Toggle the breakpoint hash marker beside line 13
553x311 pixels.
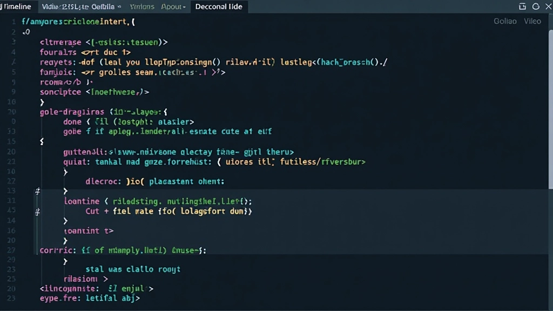[x=37, y=191]
